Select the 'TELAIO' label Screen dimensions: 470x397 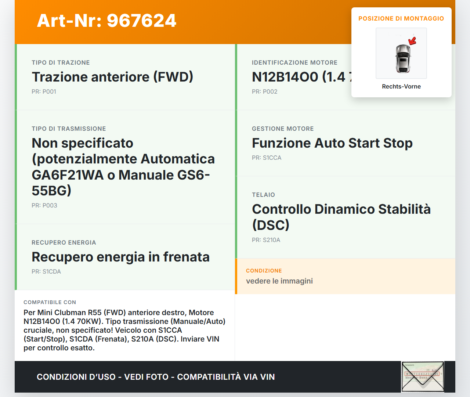click(263, 195)
